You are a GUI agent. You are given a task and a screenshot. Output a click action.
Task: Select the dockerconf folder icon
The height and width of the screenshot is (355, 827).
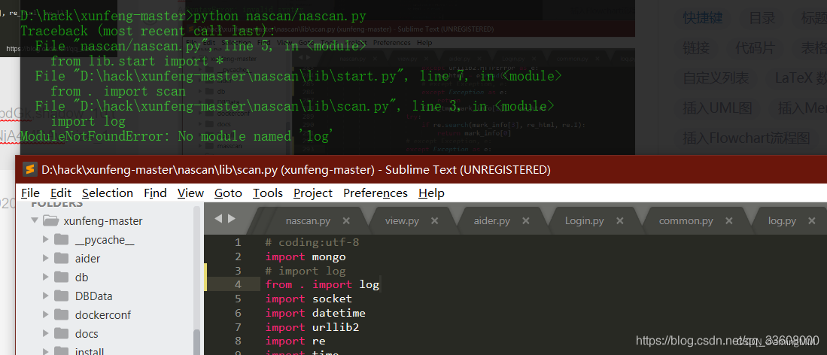click(x=62, y=315)
